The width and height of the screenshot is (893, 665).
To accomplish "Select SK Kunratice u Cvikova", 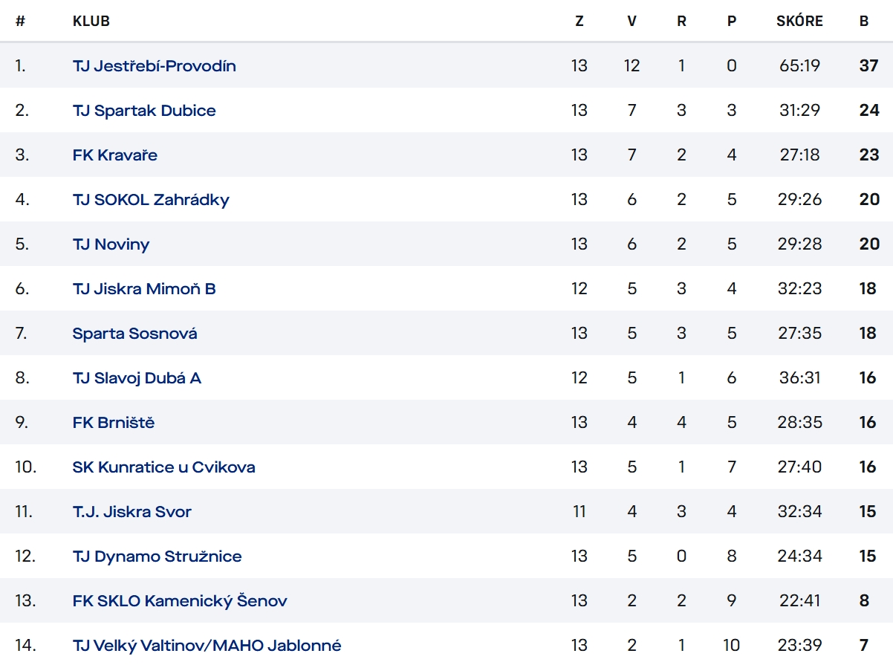I will point(163,467).
